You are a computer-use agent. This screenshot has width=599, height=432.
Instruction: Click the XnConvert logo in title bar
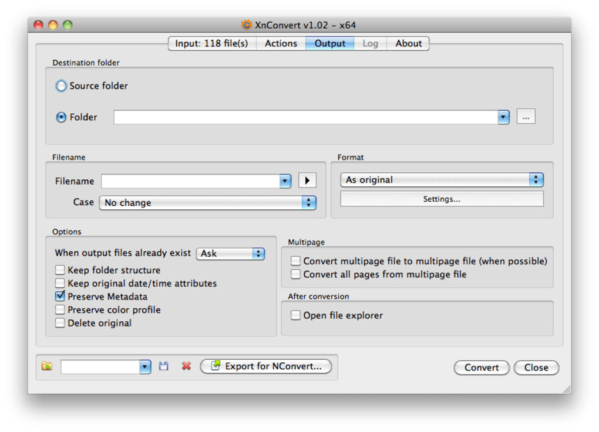point(247,25)
